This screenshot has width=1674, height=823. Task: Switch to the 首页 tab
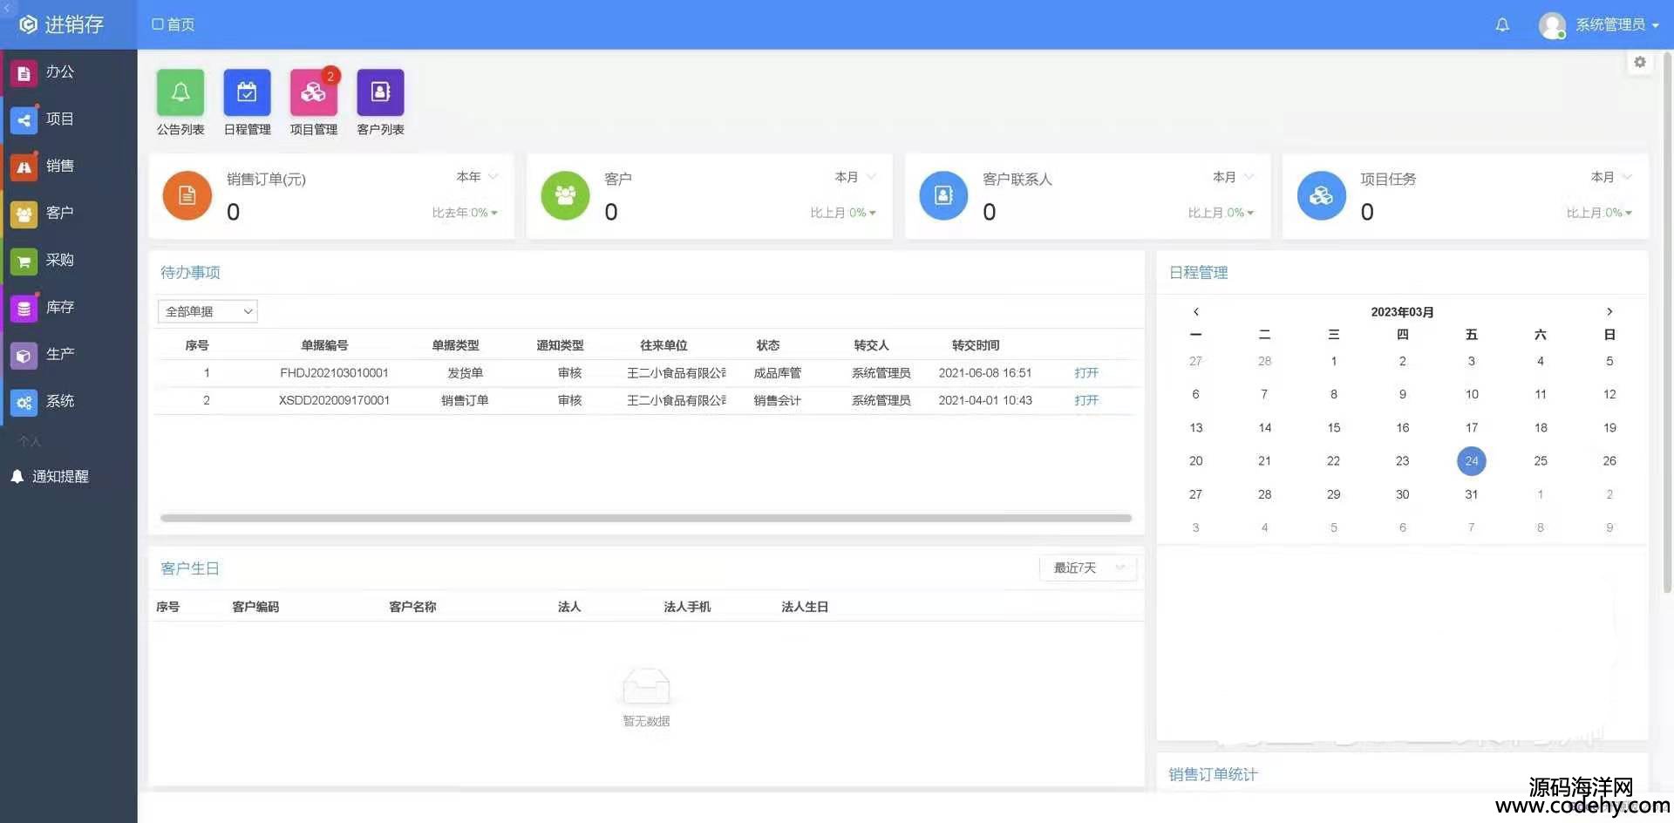pyautogui.click(x=174, y=24)
